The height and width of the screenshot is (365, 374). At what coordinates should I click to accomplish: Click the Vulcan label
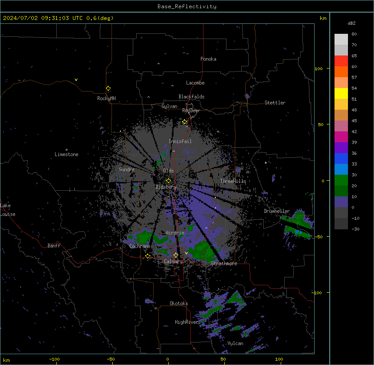[x=235, y=343]
